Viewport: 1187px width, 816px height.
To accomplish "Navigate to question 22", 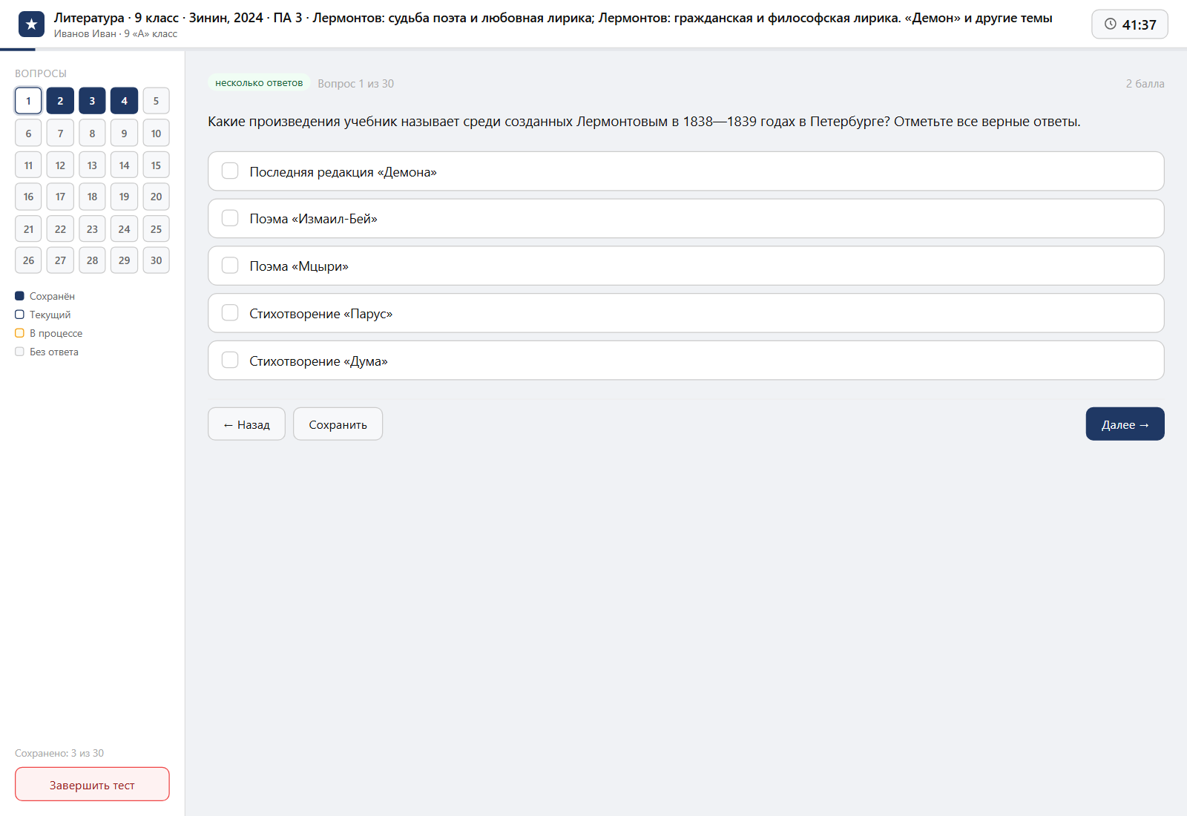I will pyautogui.click(x=60, y=229).
